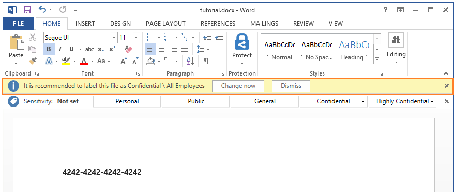The height and width of the screenshot is (196, 456).
Task: Click the Shading paint bucket icon
Action: (150, 61)
